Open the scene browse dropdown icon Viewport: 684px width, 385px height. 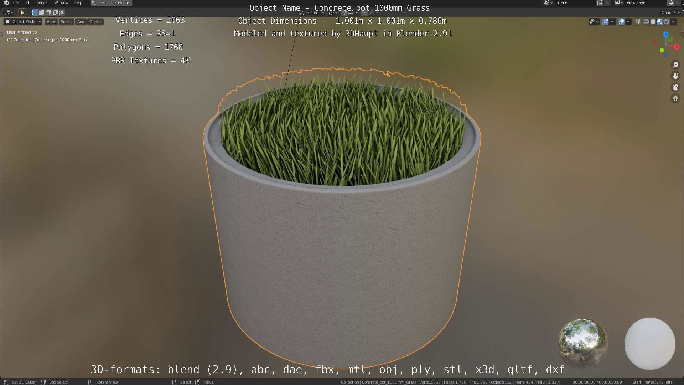click(548, 2)
